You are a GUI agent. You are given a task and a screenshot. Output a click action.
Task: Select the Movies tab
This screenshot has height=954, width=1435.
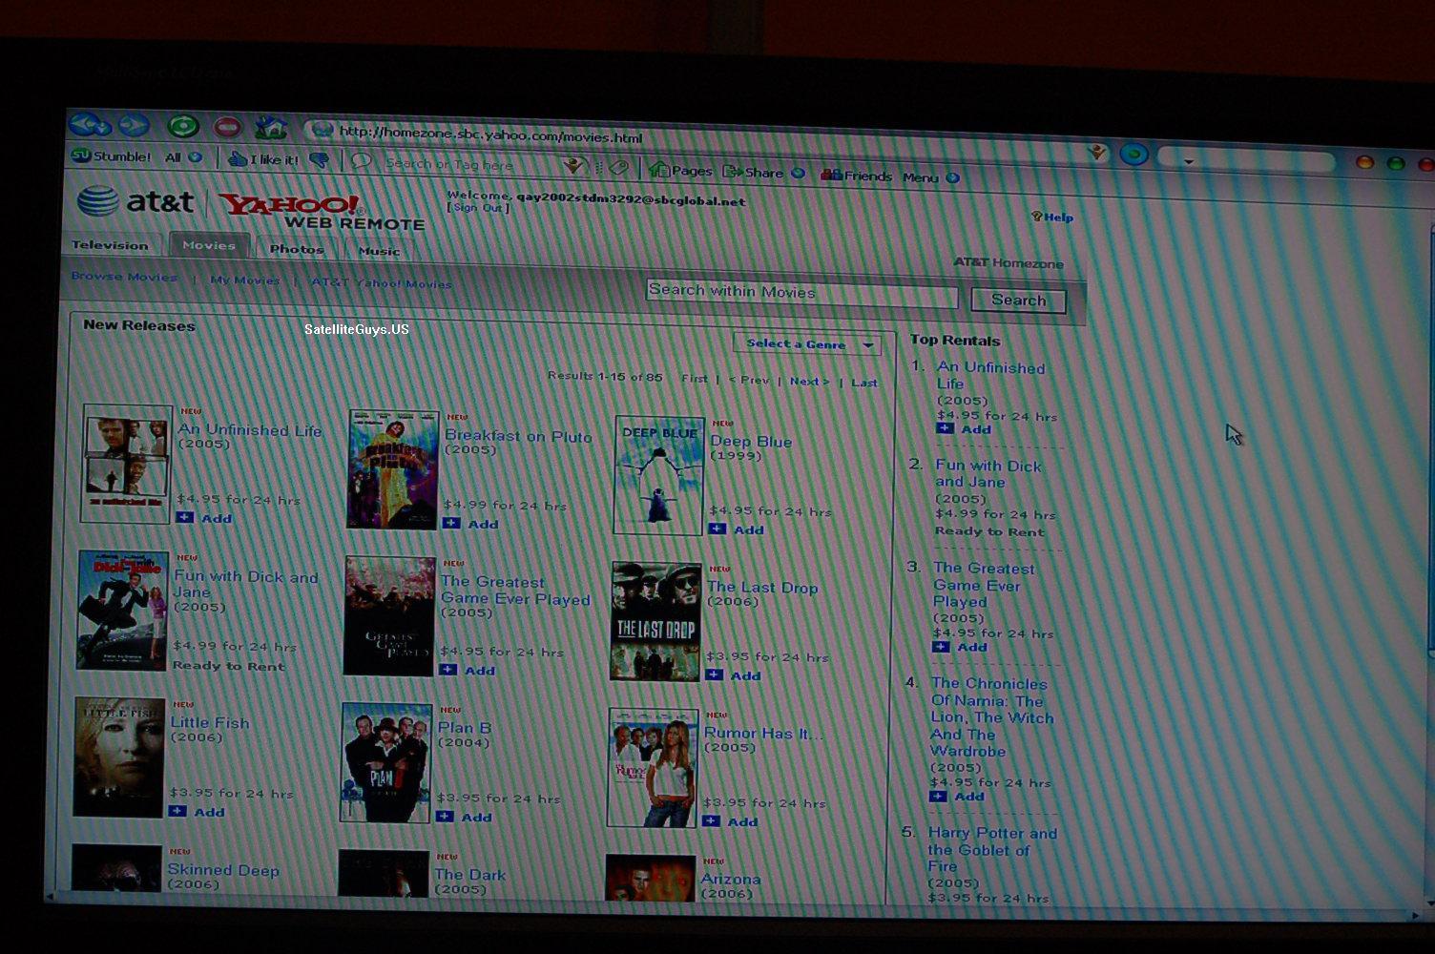click(x=209, y=245)
